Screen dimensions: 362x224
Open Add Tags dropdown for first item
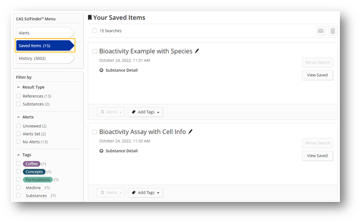tap(145, 112)
